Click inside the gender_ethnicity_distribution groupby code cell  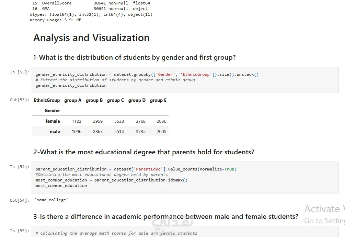pos(185,80)
